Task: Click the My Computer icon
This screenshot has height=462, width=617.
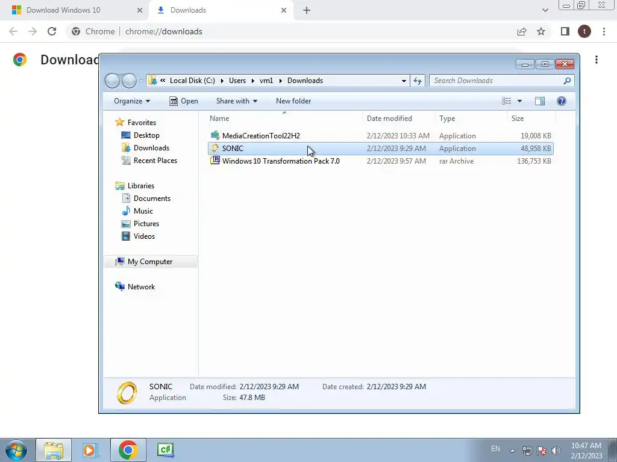Action: click(120, 261)
